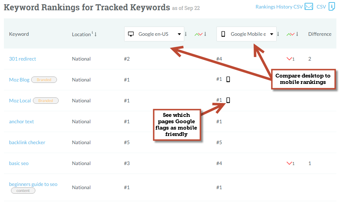Sort by desktop rank change arrow
The height and width of the screenshot is (204, 341).
tap(205, 34)
